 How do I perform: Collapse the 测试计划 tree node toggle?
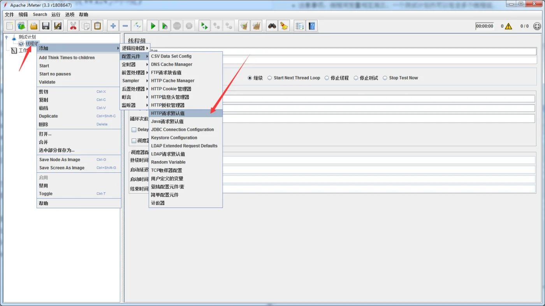click(7, 37)
